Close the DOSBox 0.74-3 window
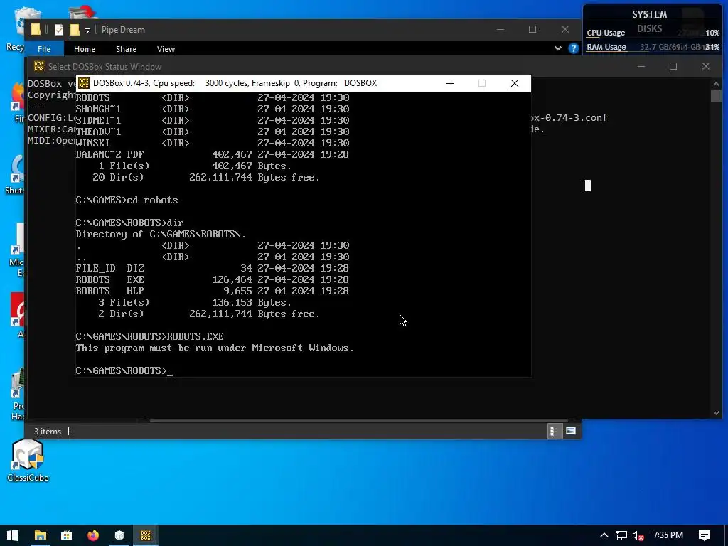 pos(515,83)
